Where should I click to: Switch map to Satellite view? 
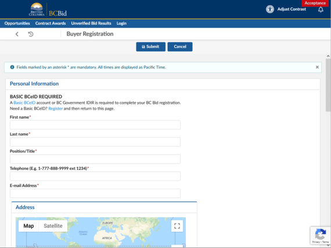[53, 226]
